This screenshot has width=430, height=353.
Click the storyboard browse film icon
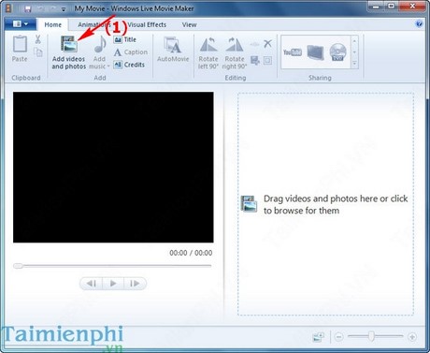coord(249,204)
